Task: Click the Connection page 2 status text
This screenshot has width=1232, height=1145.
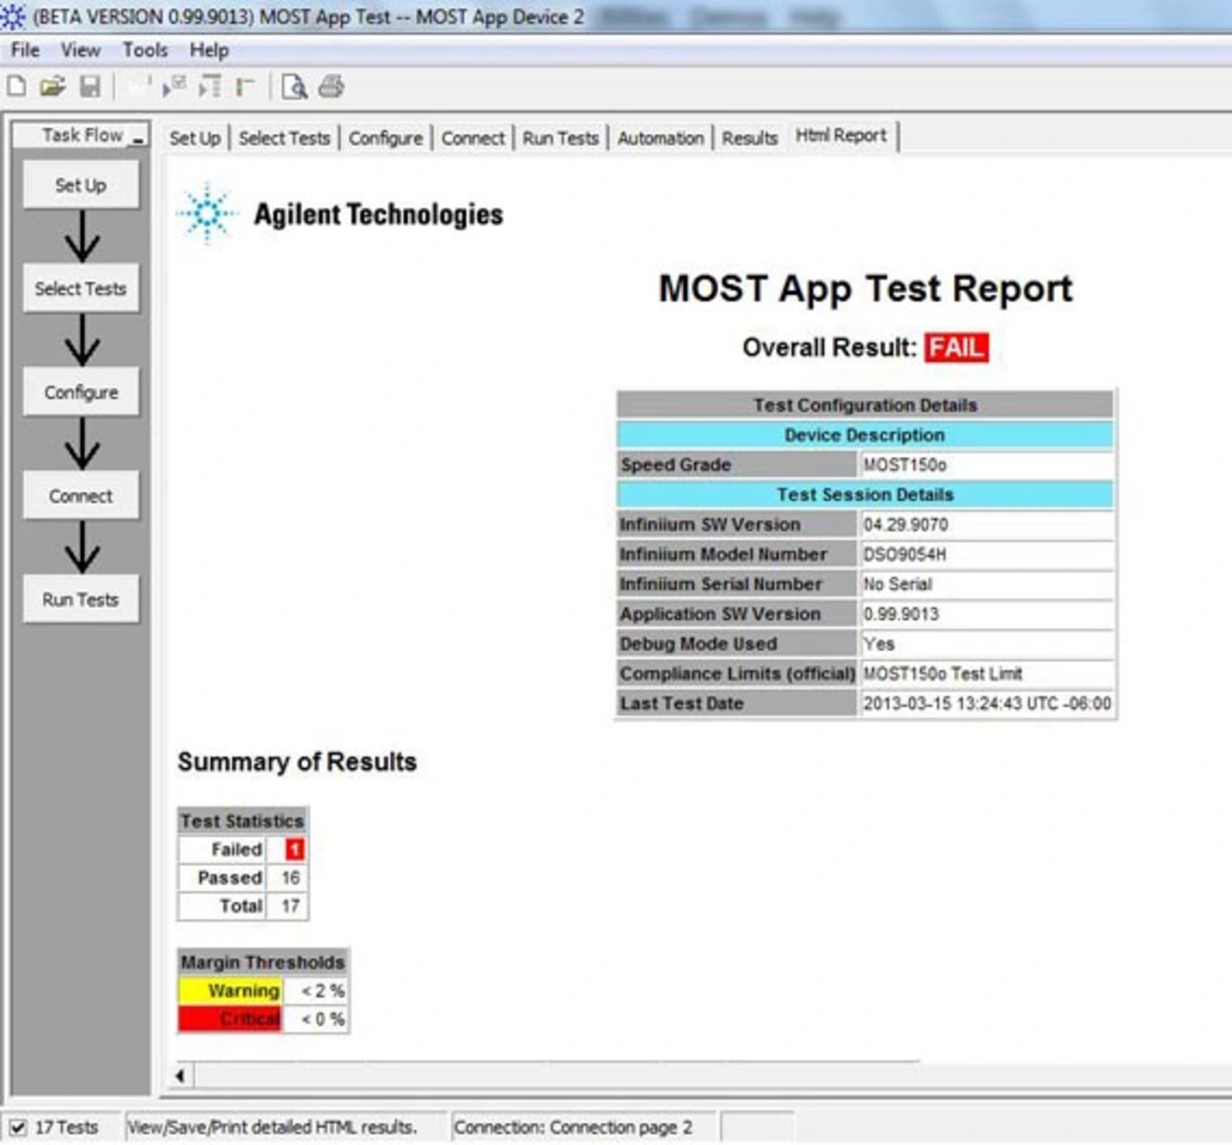Action: [x=573, y=1127]
